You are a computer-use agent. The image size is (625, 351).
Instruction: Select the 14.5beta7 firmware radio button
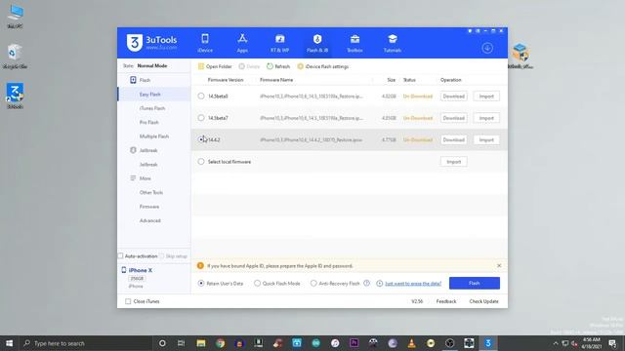coord(201,118)
